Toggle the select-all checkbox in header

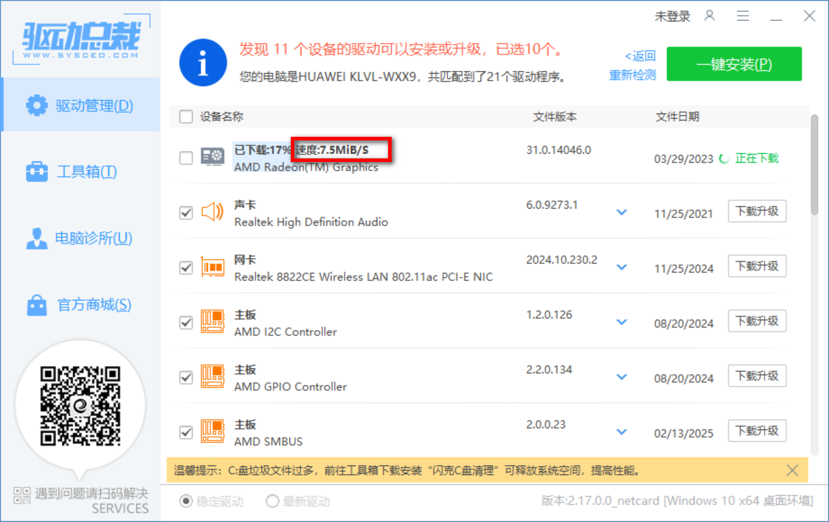coord(186,116)
